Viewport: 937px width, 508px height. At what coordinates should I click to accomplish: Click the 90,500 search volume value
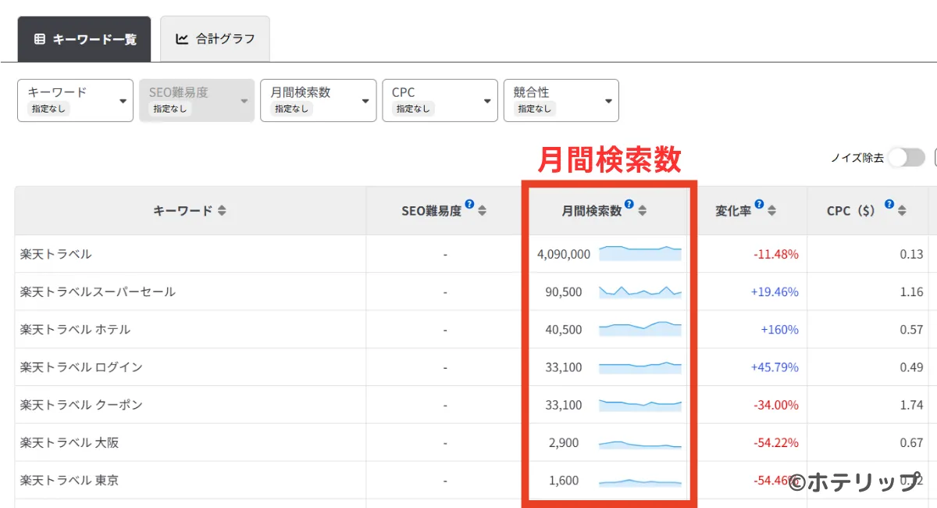point(564,292)
